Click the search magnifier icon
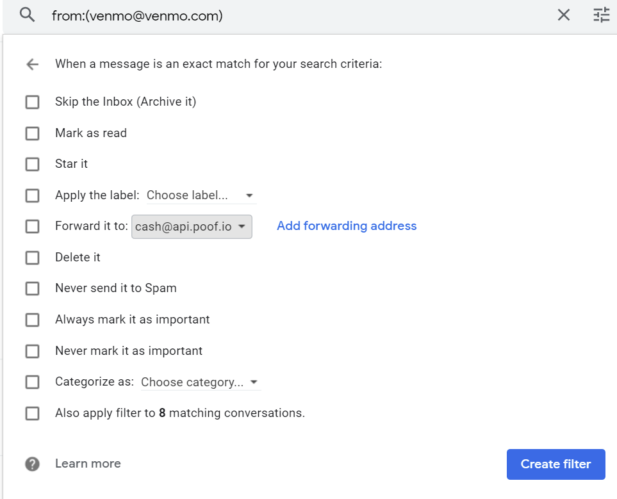 (27, 15)
